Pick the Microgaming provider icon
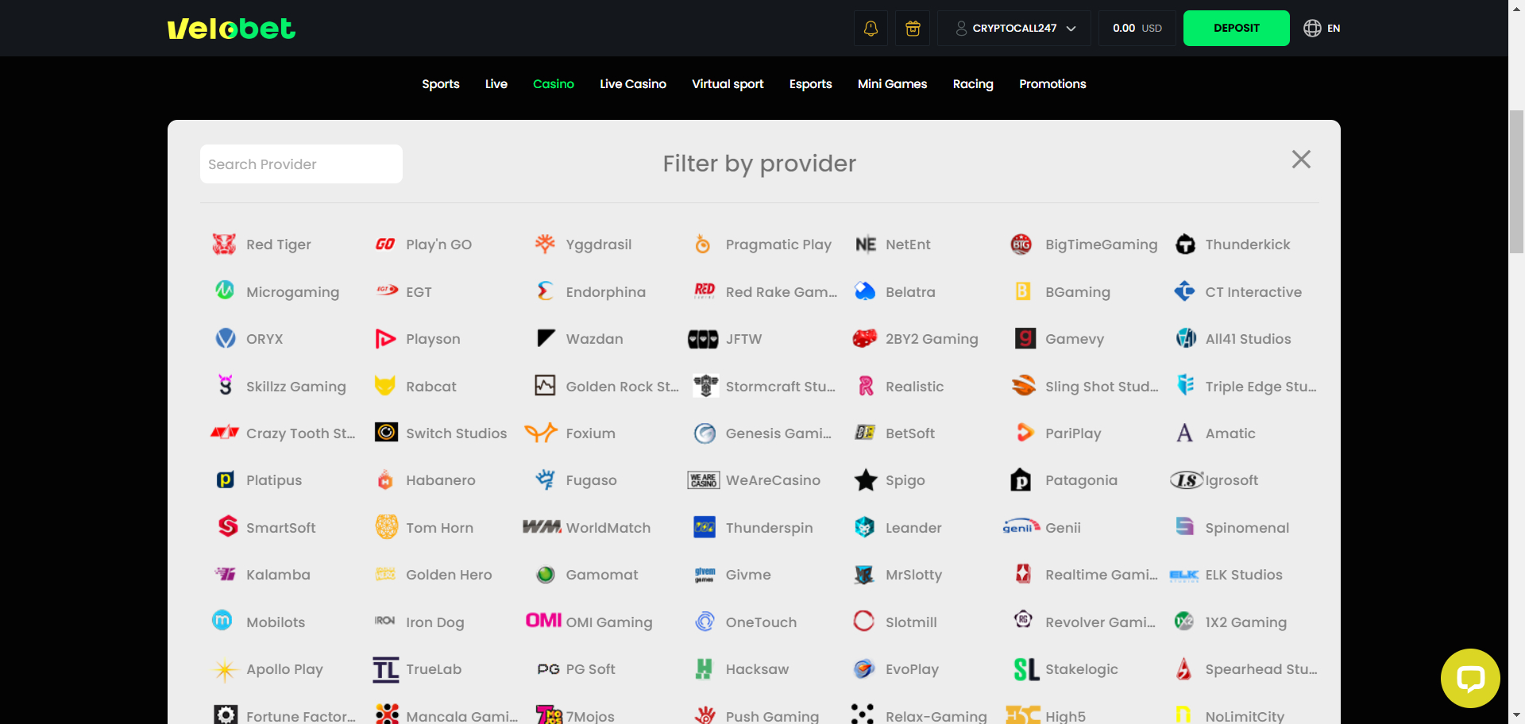The image size is (1525, 724). coord(225,291)
